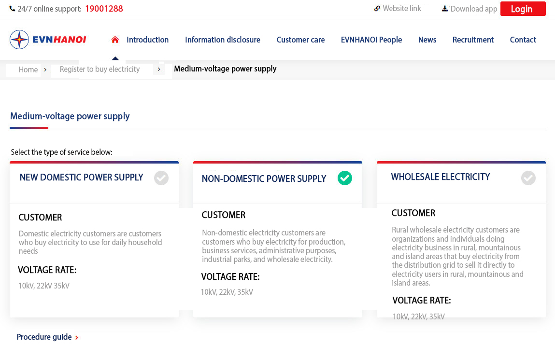
Task: Click the arrow icon next to Procedure guide
Action: point(77,337)
